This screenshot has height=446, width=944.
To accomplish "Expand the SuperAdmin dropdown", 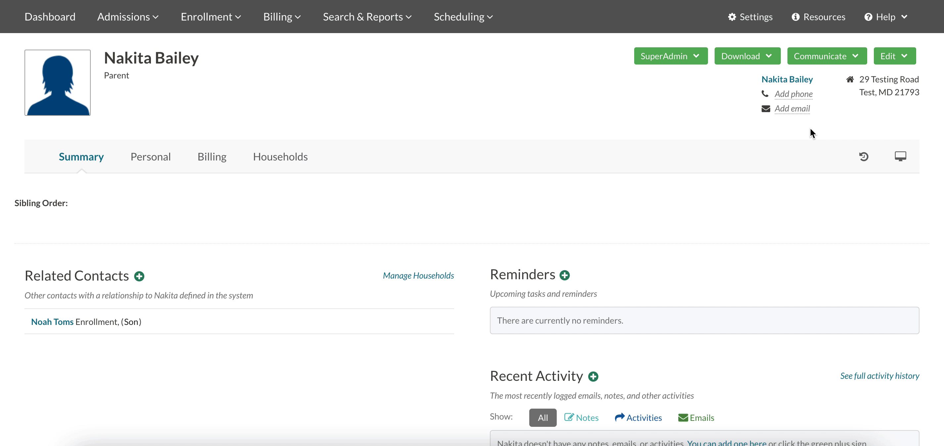I will pos(671,56).
